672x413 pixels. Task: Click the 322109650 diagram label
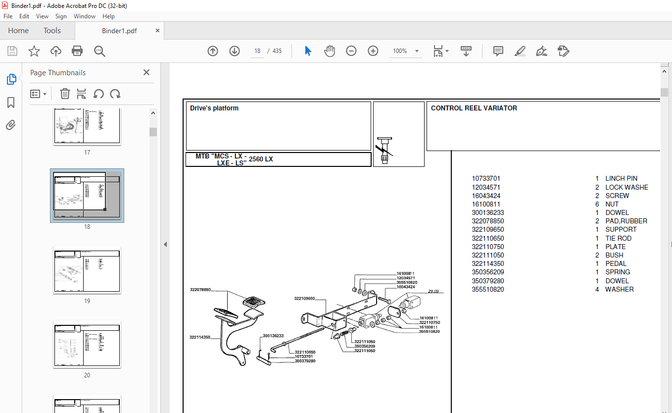point(305,299)
